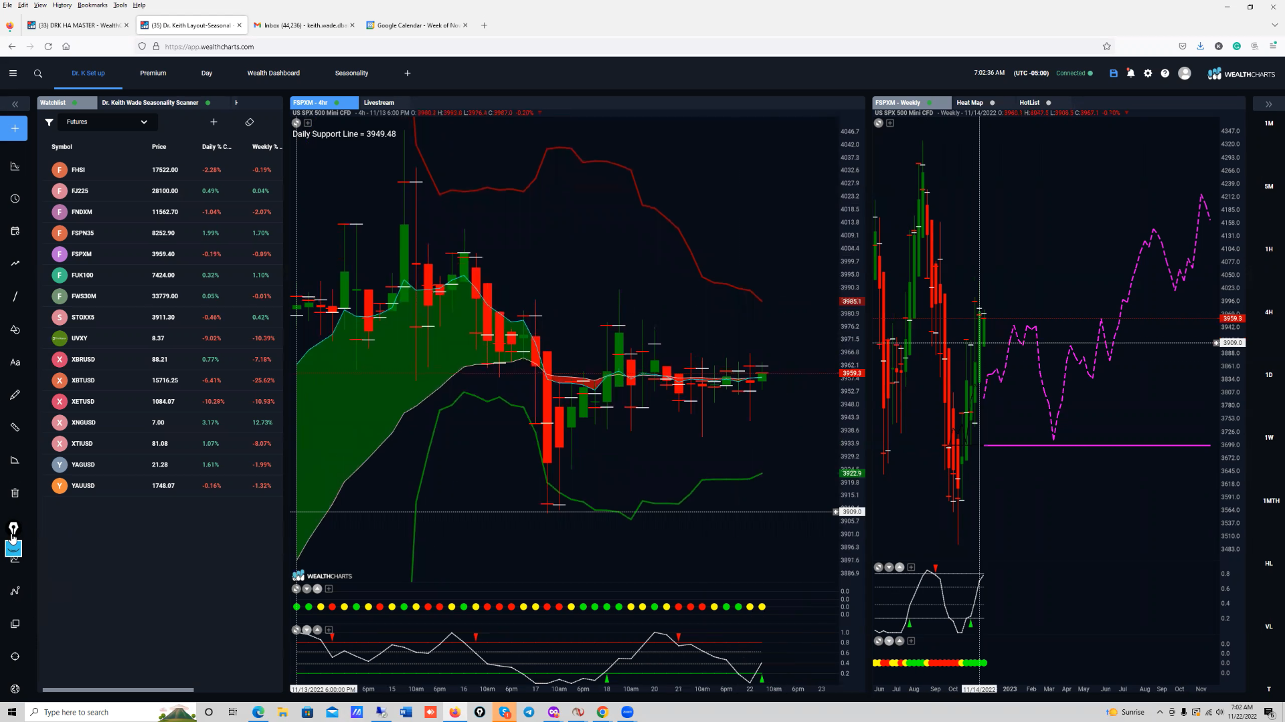Click the trash delete drawings icon
This screenshot has width=1285, height=722.
[x=15, y=493]
